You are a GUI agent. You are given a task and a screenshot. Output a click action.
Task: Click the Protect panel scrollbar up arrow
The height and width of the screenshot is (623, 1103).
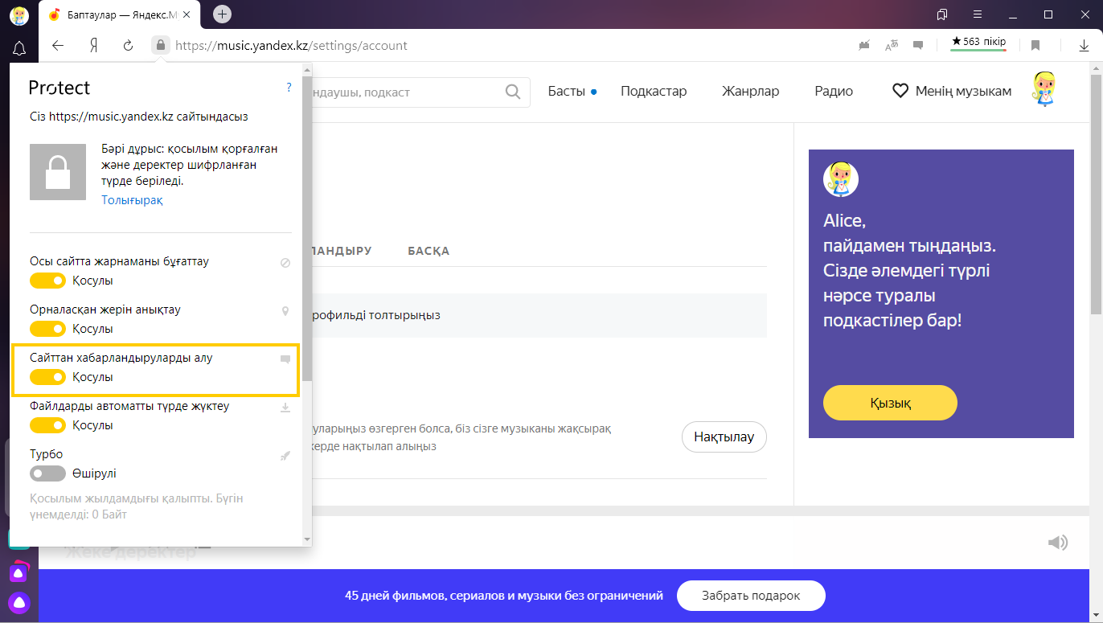(306, 71)
